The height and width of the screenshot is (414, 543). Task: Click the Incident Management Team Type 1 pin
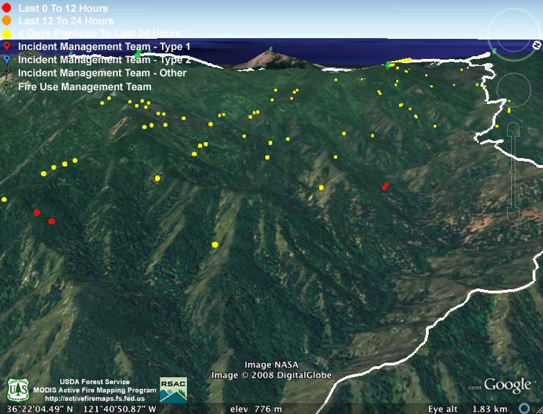click(x=7, y=46)
